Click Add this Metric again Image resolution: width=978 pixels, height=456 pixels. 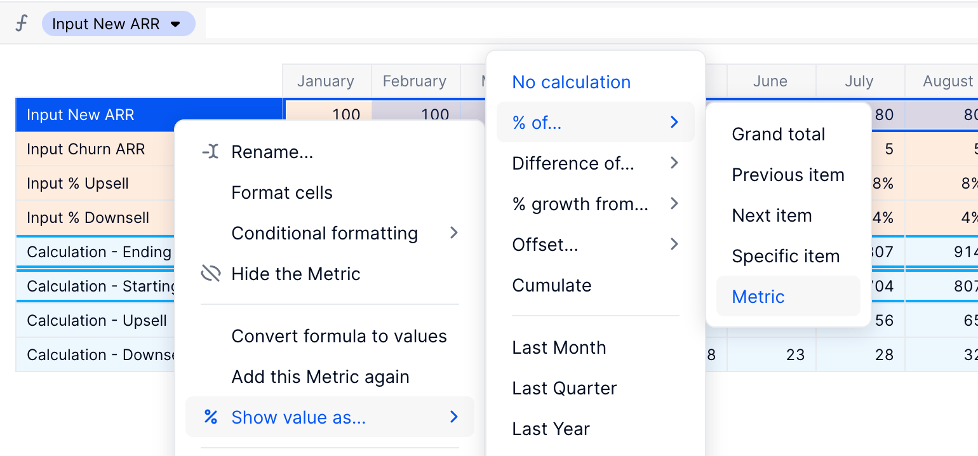[321, 377]
